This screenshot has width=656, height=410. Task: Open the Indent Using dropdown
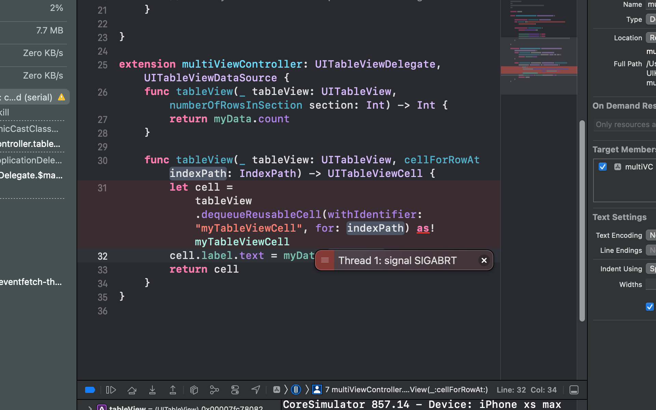pos(651,269)
